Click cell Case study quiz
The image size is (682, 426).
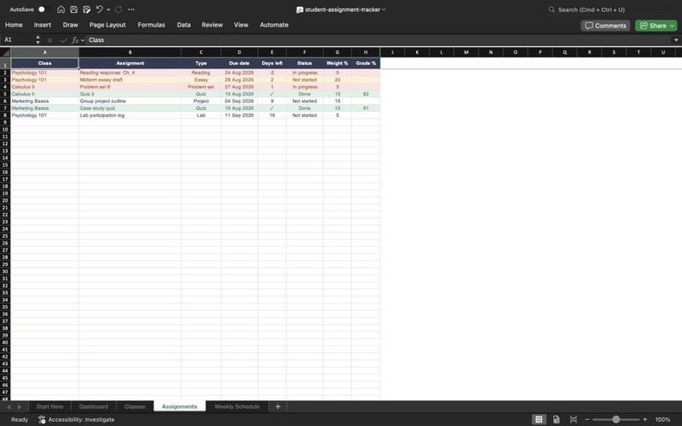pyautogui.click(x=130, y=108)
